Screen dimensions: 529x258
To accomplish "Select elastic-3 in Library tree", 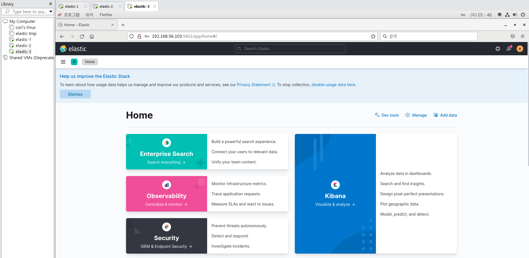I will [x=23, y=51].
